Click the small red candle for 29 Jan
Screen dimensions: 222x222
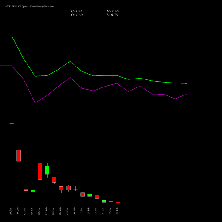(x=12, y=123)
